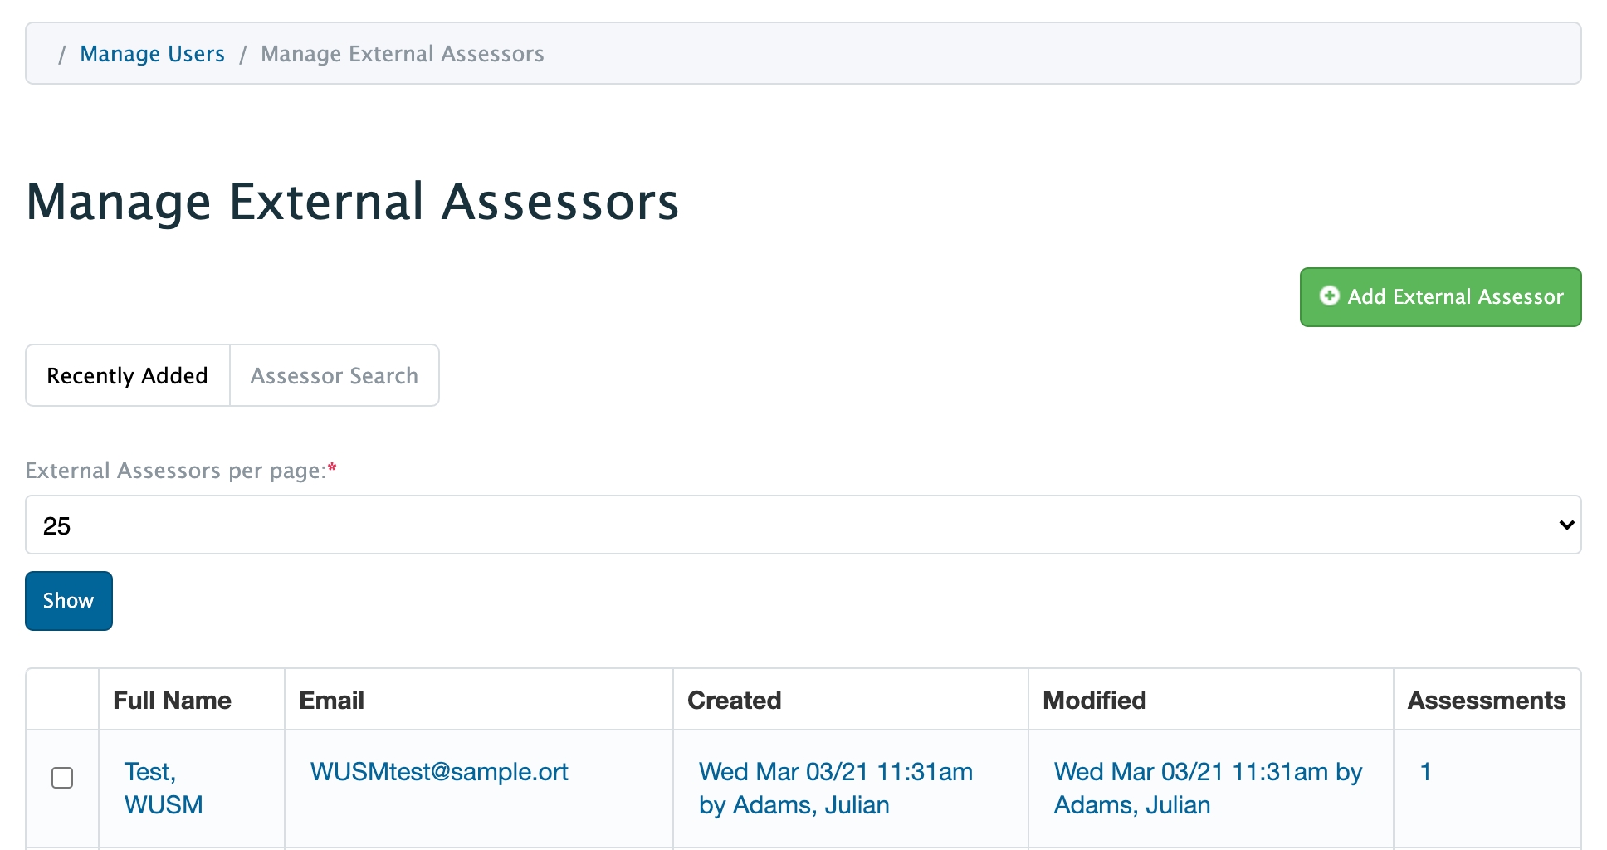Select the Modified timestamp by Adams, Julian

click(1207, 788)
